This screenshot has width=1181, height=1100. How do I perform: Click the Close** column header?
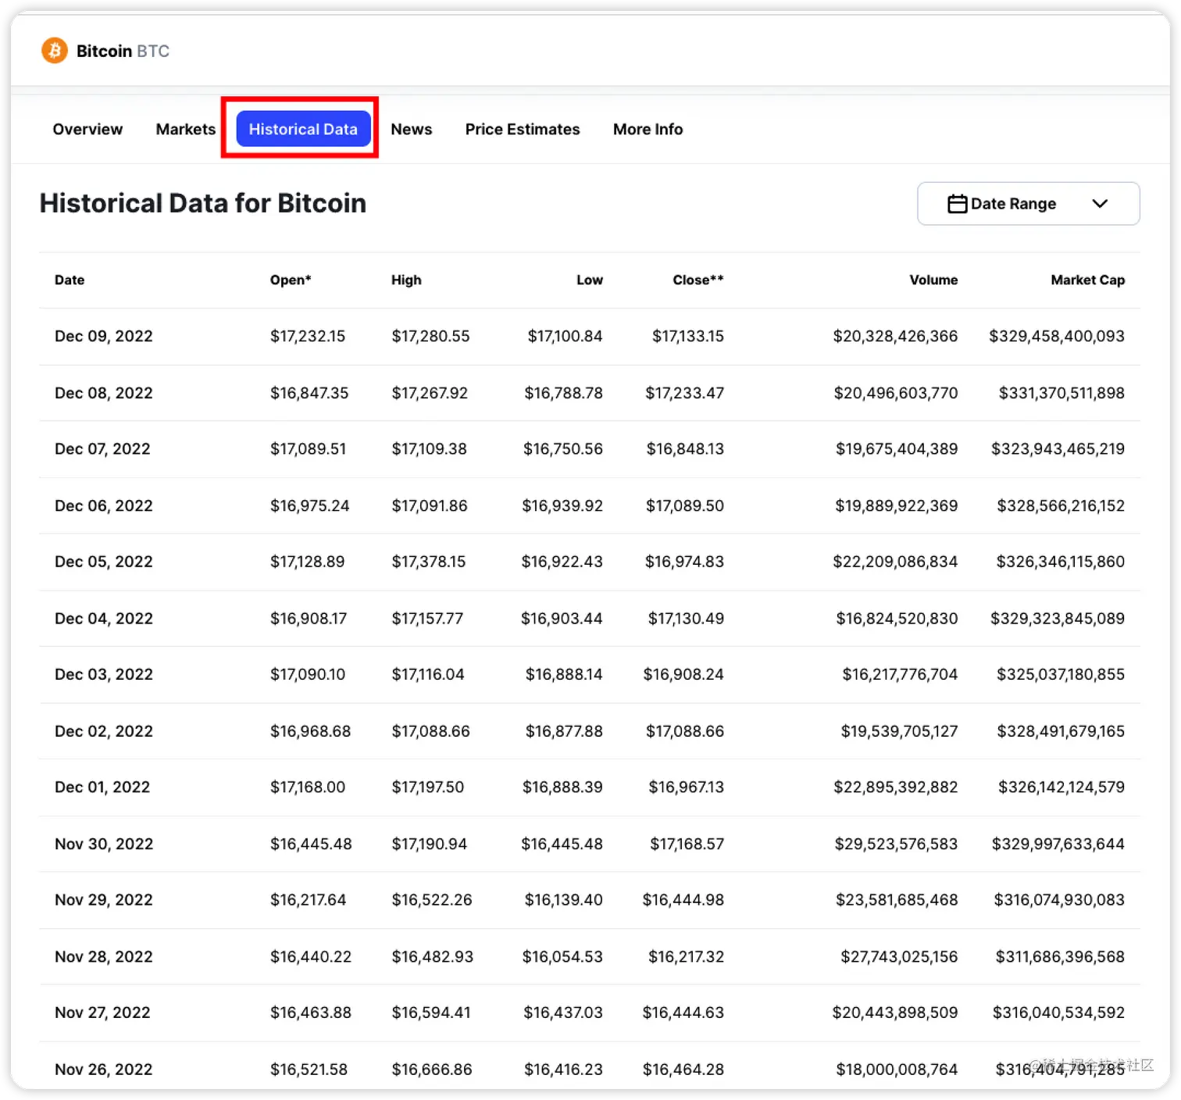point(698,280)
